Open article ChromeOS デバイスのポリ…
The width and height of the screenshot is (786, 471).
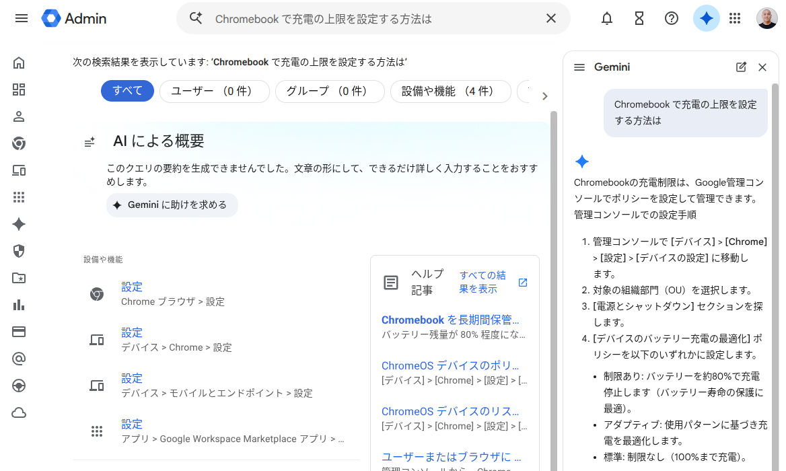point(450,365)
